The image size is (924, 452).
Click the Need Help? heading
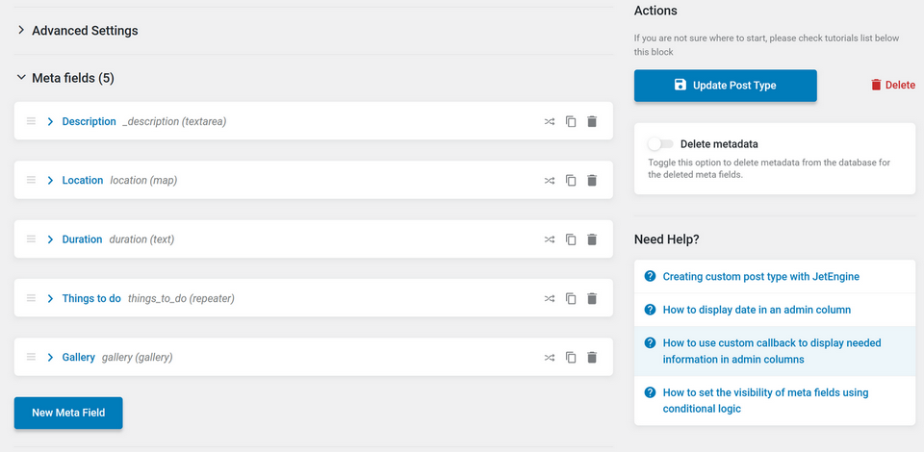point(666,239)
